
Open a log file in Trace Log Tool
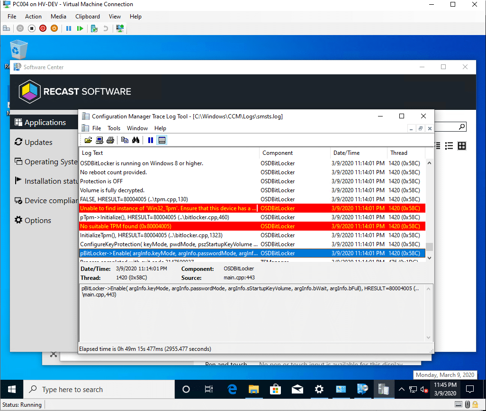[x=89, y=140]
